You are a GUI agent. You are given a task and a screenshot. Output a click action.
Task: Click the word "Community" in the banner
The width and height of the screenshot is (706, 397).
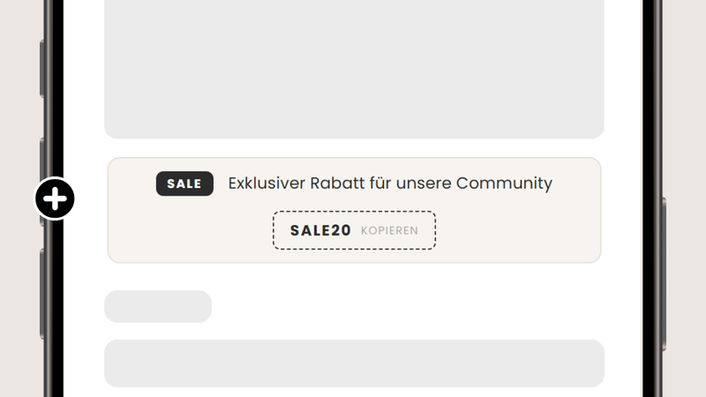504,184
